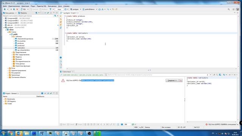Click the expand panel icon beside query text

tap(106, 75)
